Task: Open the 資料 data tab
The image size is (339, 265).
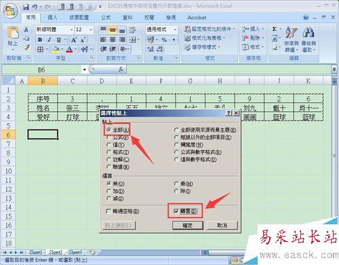Action: [x=127, y=18]
